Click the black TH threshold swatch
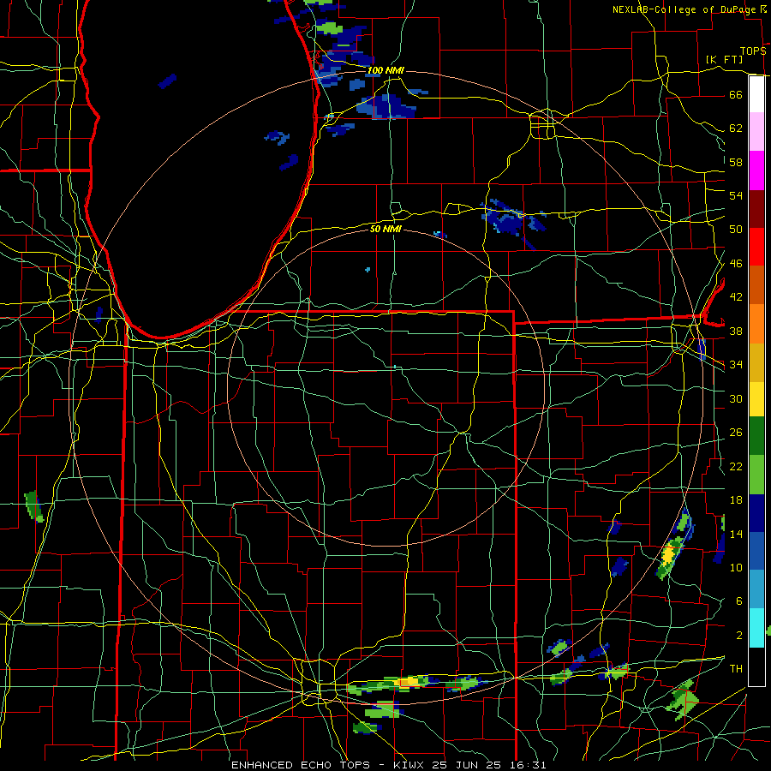 (756, 666)
